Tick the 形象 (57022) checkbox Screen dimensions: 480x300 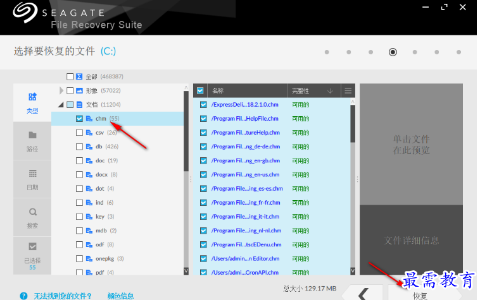tap(70, 90)
